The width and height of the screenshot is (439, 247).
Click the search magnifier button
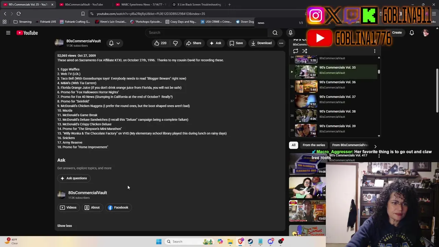click(x=275, y=33)
